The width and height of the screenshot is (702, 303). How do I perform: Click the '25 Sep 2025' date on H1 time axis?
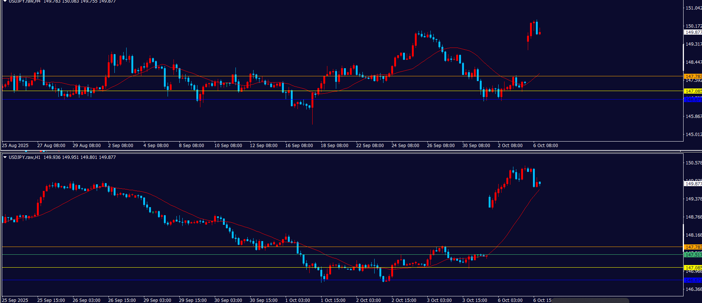tap(15, 300)
